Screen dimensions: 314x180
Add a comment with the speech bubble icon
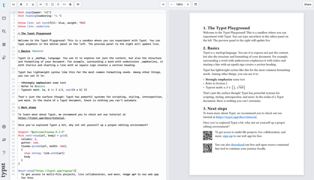78,4
